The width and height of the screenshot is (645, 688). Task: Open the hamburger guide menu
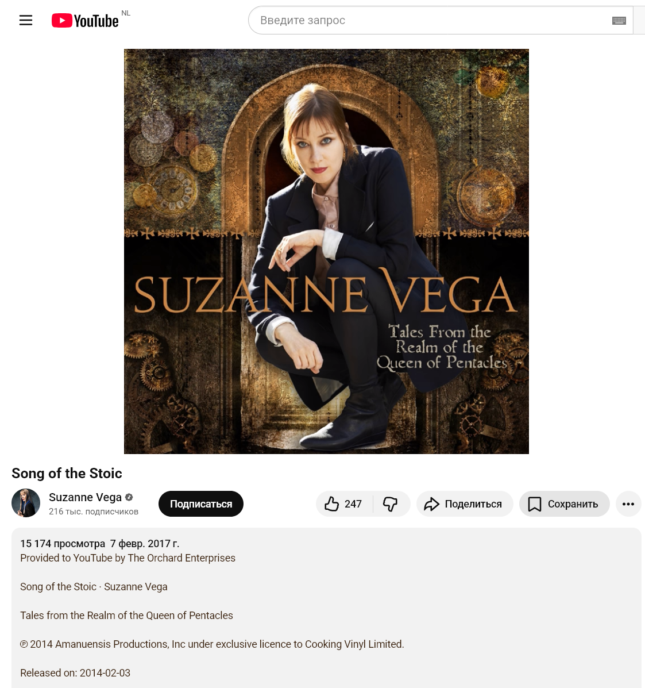26,20
